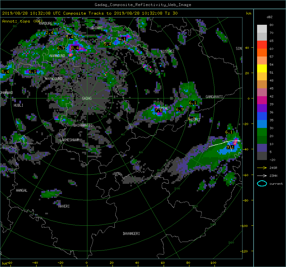Image resolution: width=286 pixels, height=267 pixels.
Task: Click the 6.1 top above NAVALGUND
Action: click(x=32, y=72)
